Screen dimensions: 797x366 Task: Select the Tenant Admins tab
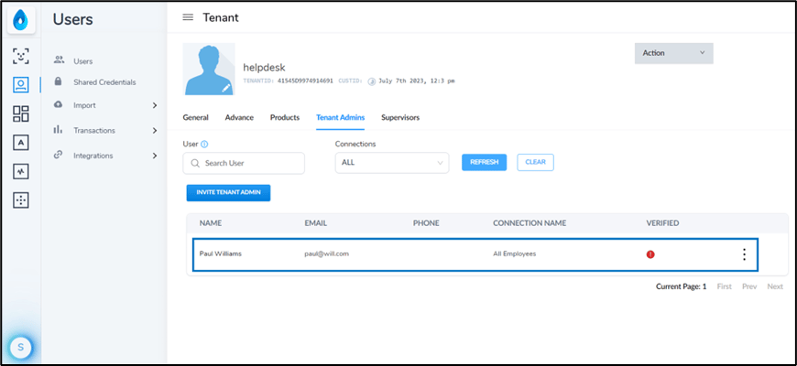pos(340,117)
